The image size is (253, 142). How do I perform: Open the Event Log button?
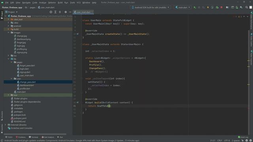tap(243, 137)
